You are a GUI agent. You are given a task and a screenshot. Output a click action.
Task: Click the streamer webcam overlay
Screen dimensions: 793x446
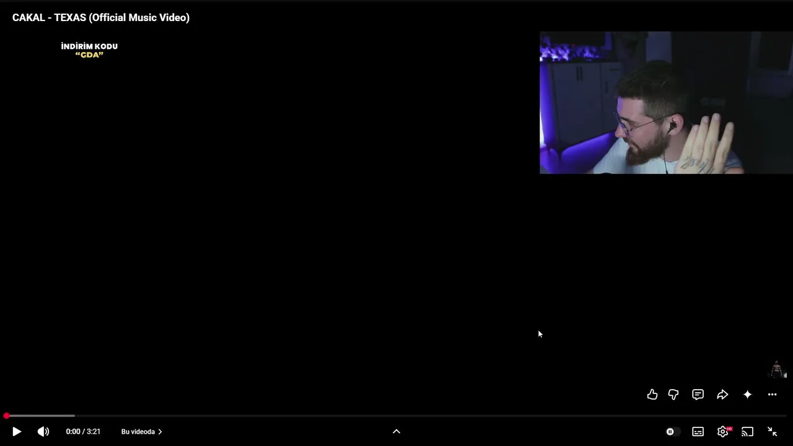click(x=666, y=103)
